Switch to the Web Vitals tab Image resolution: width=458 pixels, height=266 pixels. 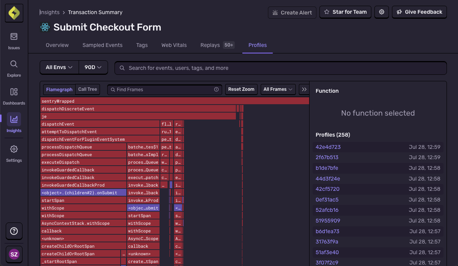174,45
